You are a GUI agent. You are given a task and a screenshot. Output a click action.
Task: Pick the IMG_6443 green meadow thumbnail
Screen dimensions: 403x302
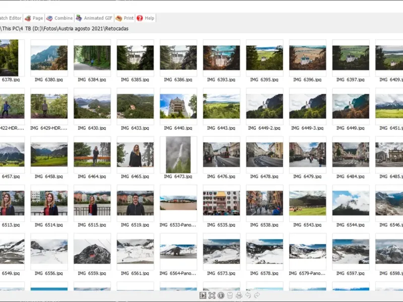pyautogui.click(x=222, y=106)
